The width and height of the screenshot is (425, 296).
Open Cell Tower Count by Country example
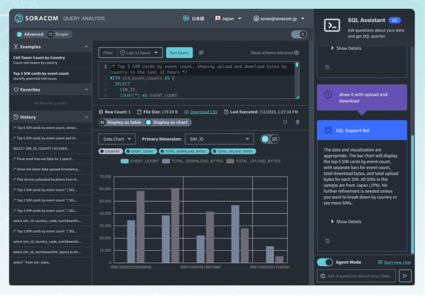(50, 60)
